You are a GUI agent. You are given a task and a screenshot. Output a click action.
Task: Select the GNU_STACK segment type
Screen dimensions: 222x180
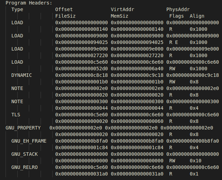pos(24,154)
